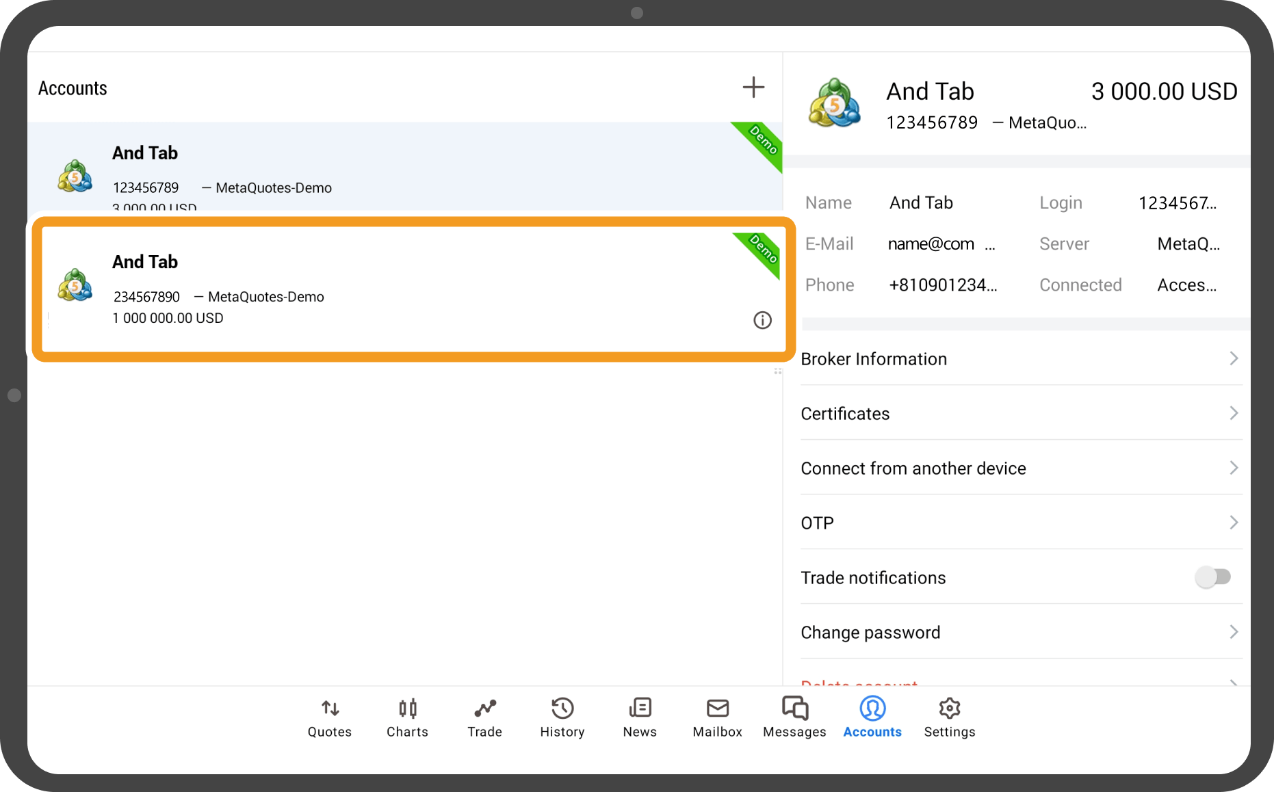Tap the plus icon to add account
The image size is (1274, 792).
(753, 88)
